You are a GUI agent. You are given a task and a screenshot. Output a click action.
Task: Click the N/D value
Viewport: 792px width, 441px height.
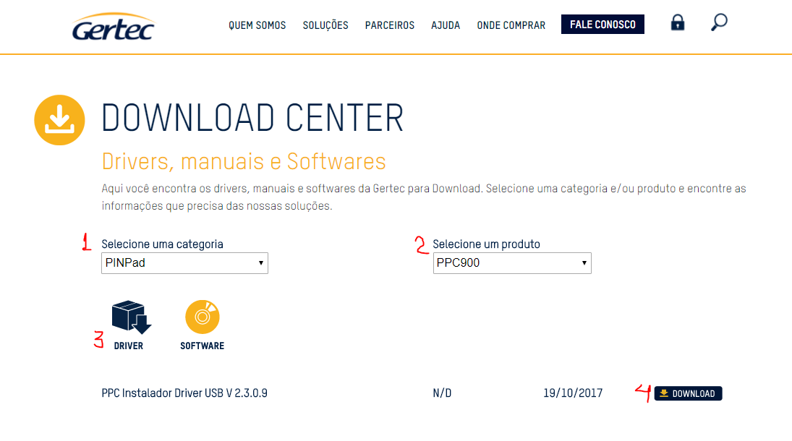coord(442,393)
